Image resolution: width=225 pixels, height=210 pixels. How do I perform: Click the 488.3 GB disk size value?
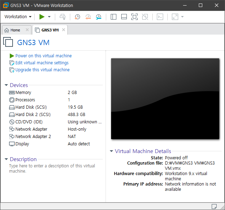pyautogui.click(x=77, y=115)
